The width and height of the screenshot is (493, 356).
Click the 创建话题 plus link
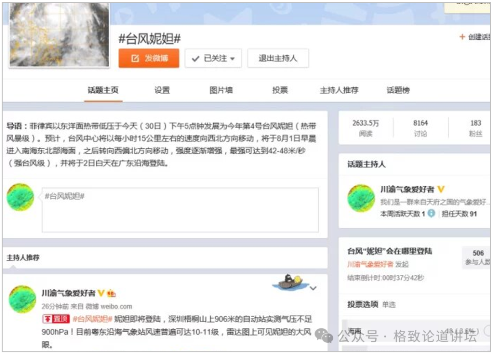475,37
